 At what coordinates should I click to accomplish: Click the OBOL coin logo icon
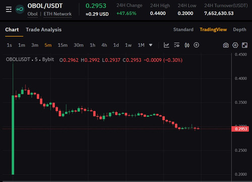pos(20,10)
